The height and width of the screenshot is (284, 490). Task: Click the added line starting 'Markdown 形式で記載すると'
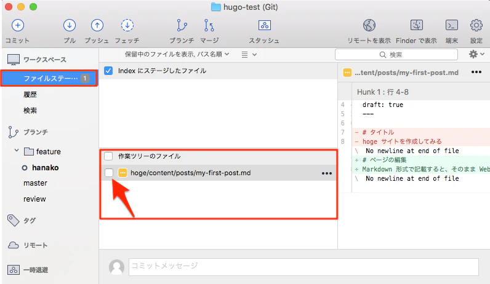pos(420,169)
